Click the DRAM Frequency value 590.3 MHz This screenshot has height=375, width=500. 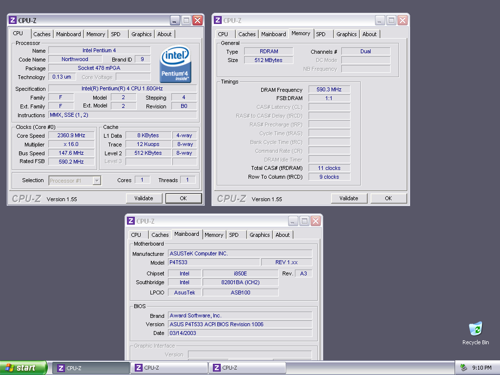tap(330, 90)
